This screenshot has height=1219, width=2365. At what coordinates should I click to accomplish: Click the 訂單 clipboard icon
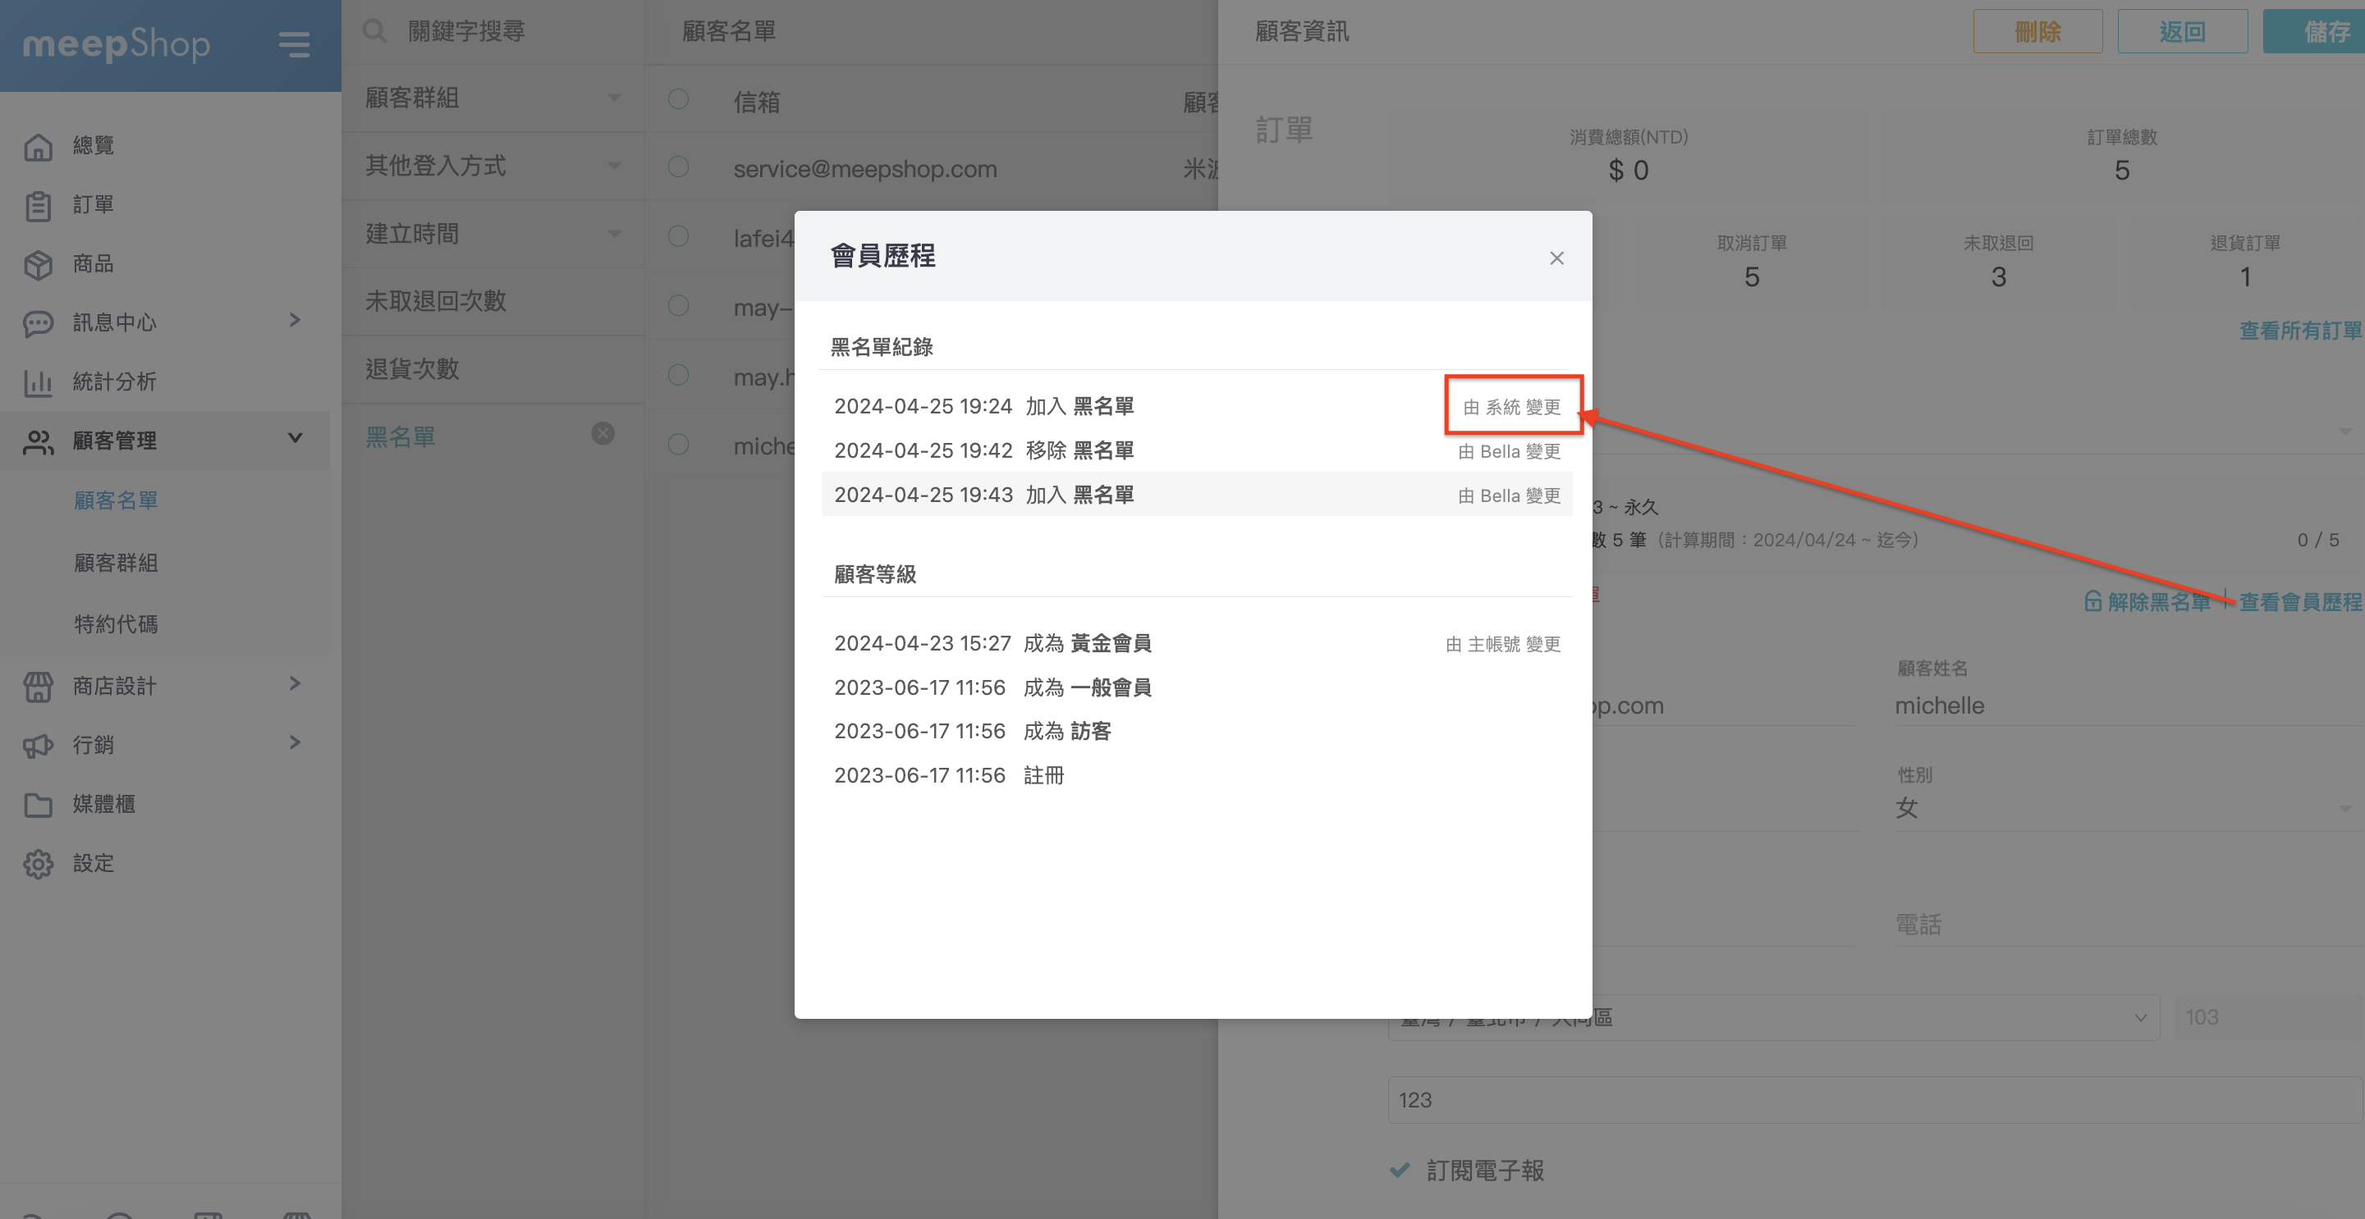(38, 205)
